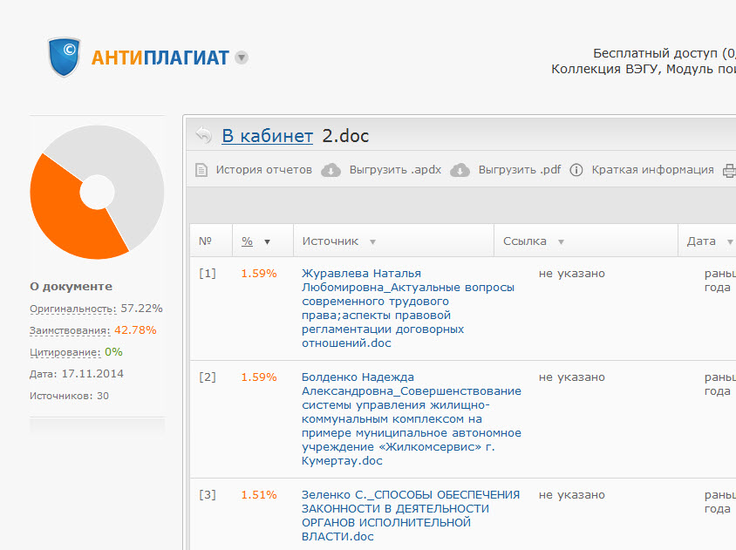Click the 42.78% borrowing value
This screenshot has width=736, height=550.
[x=135, y=329]
